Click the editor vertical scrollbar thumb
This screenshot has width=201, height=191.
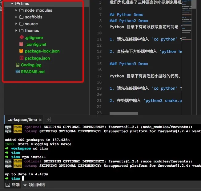point(194,4)
